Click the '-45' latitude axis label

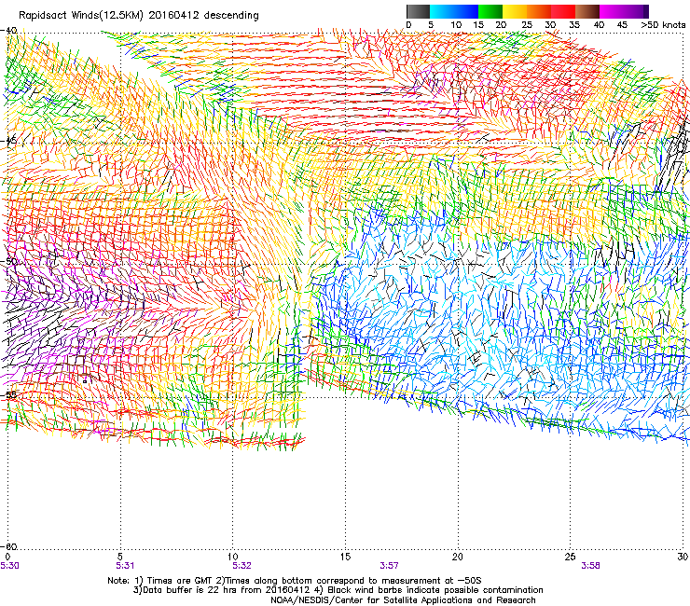[8, 141]
